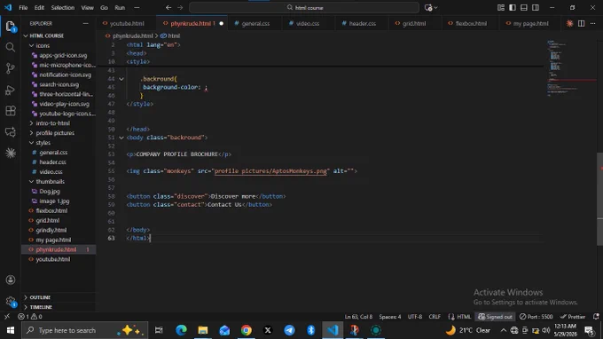This screenshot has width=603, height=339.
Task: Fold the .backround CSS rule at line 44
Action: 121,79
